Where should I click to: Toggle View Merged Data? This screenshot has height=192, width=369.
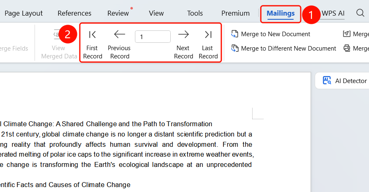point(59,45)
